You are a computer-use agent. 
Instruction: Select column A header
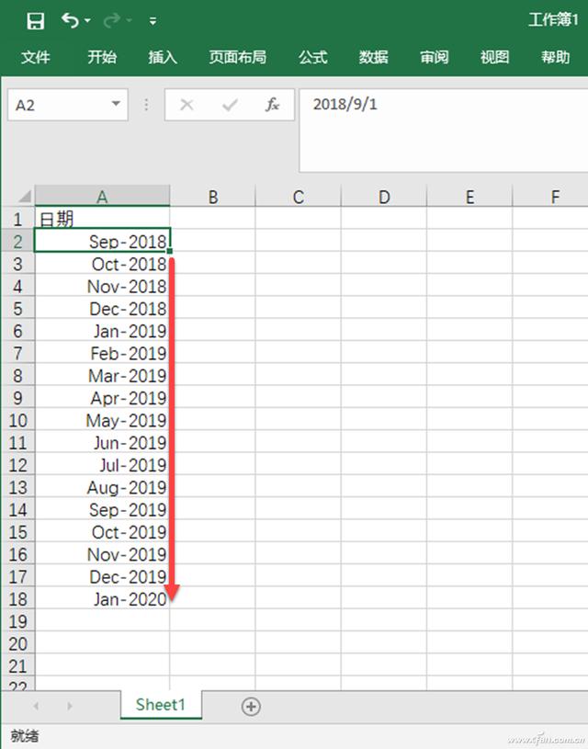tap(102, 196)
